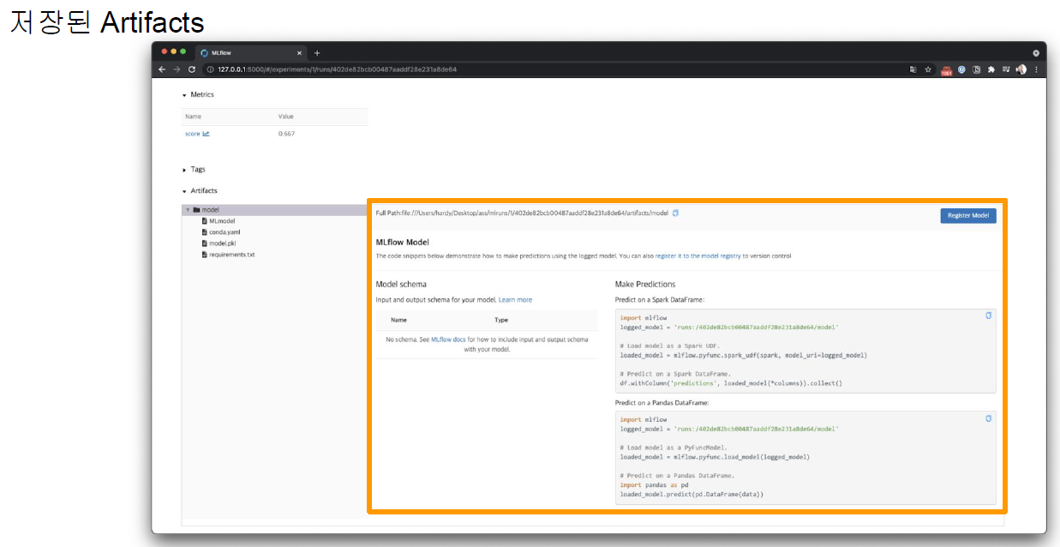Click the 'Model schema' heading
The width and height of the screenshot is (1060, 547).
(x=401, y=284)
